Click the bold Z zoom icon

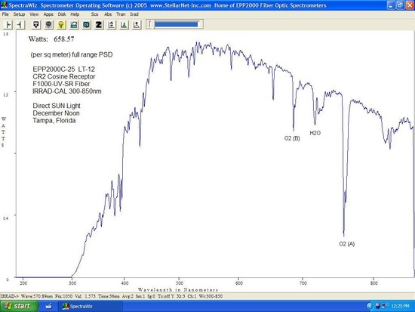click(x=99, y=25)
